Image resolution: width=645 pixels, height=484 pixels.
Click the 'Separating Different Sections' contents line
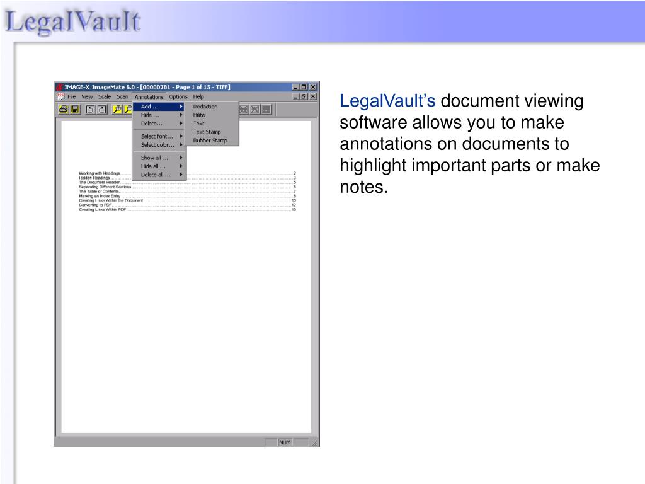pyautogui.click(x=187, y=187)
